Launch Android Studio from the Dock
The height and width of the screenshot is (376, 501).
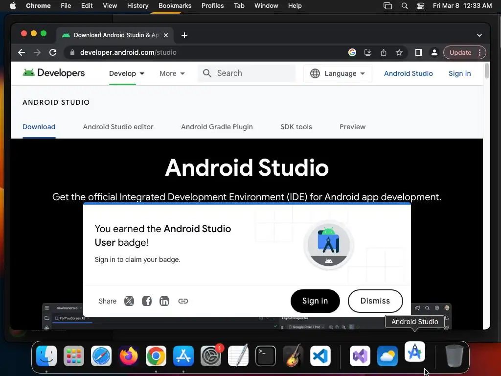pyautogui.click(x=415, y=352)
